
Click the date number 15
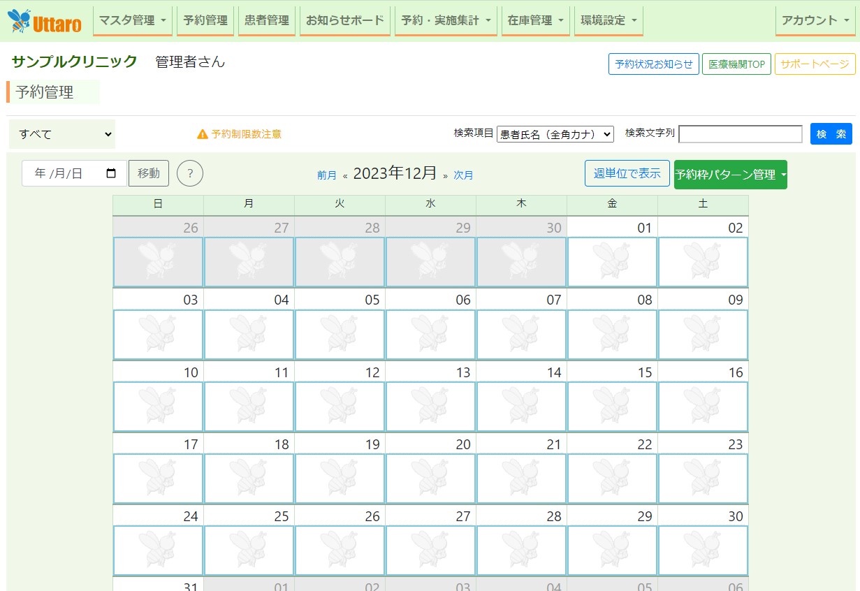[644, 372]
